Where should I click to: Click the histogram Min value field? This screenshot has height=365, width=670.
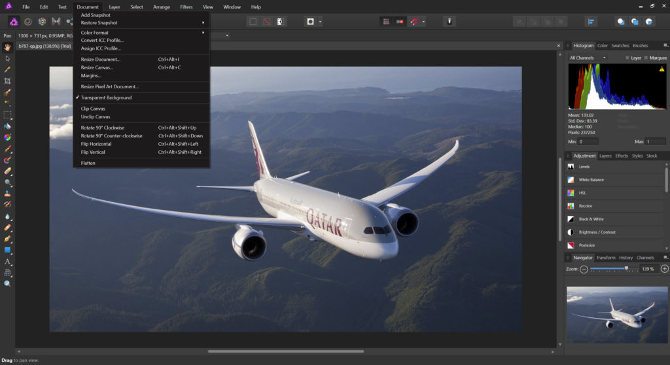[588, 141]
